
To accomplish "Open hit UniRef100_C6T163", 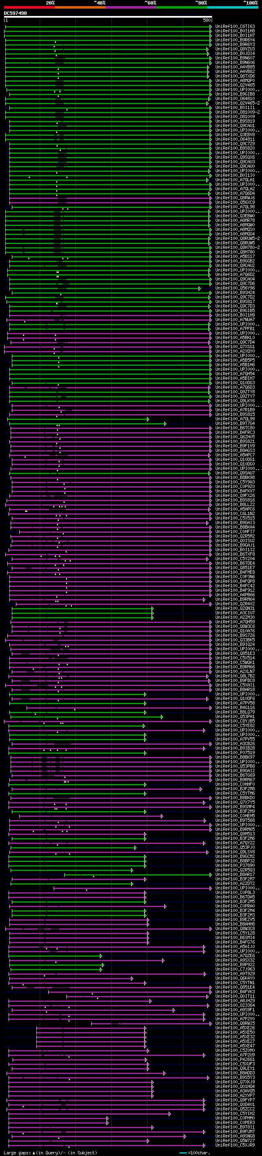I will click(235, 27).
